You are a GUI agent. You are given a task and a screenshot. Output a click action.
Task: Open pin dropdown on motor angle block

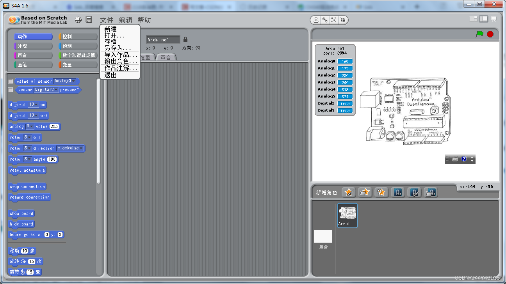(27, 159)
